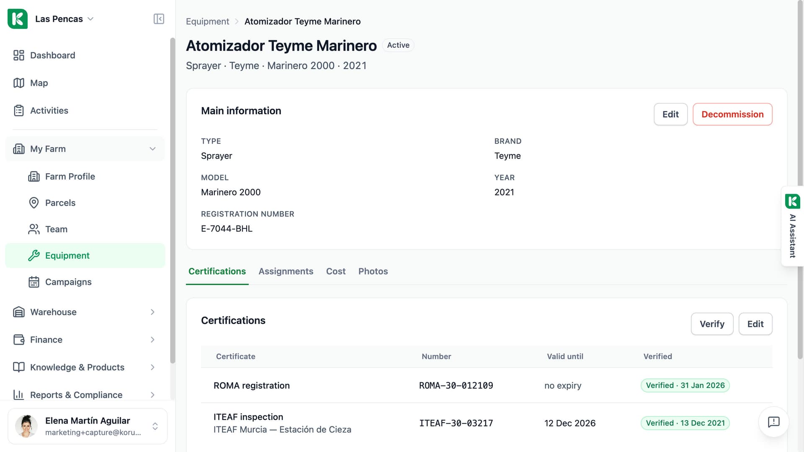Image resolution: width=804 pixels, height=452 pixels.
Task: Click the Marinero 2000 model value
Action: (231, 192)
